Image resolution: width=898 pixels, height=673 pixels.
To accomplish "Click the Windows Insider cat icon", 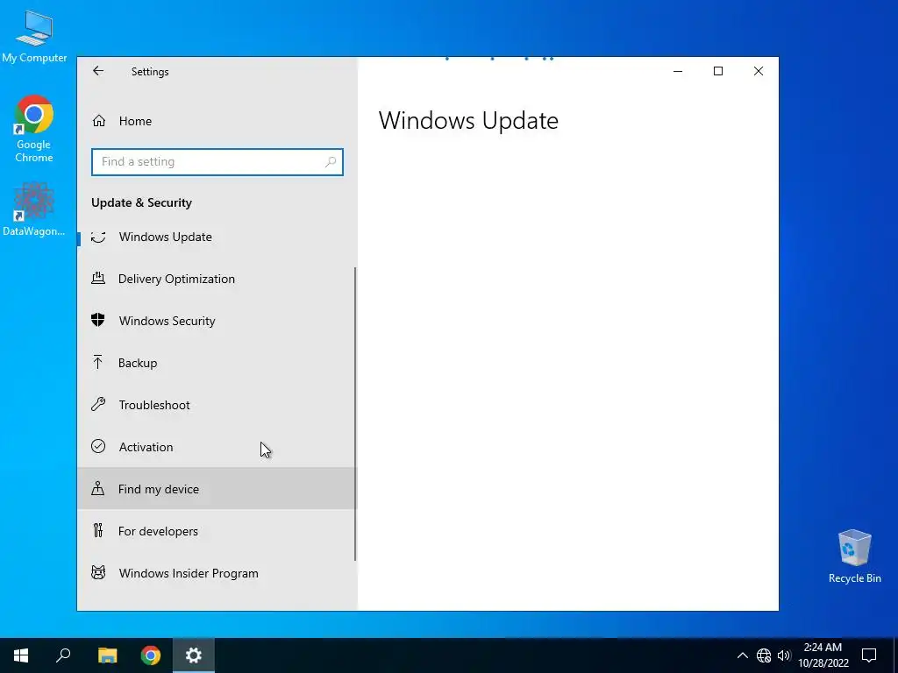I will (98, 572).
